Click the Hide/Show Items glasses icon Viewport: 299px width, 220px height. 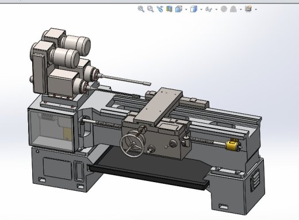tap(209, 9)
